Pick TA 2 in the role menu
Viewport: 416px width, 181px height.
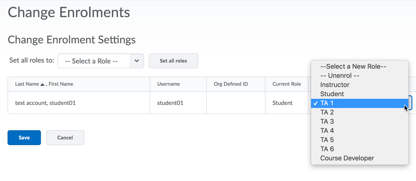click(x=327, y=112)
